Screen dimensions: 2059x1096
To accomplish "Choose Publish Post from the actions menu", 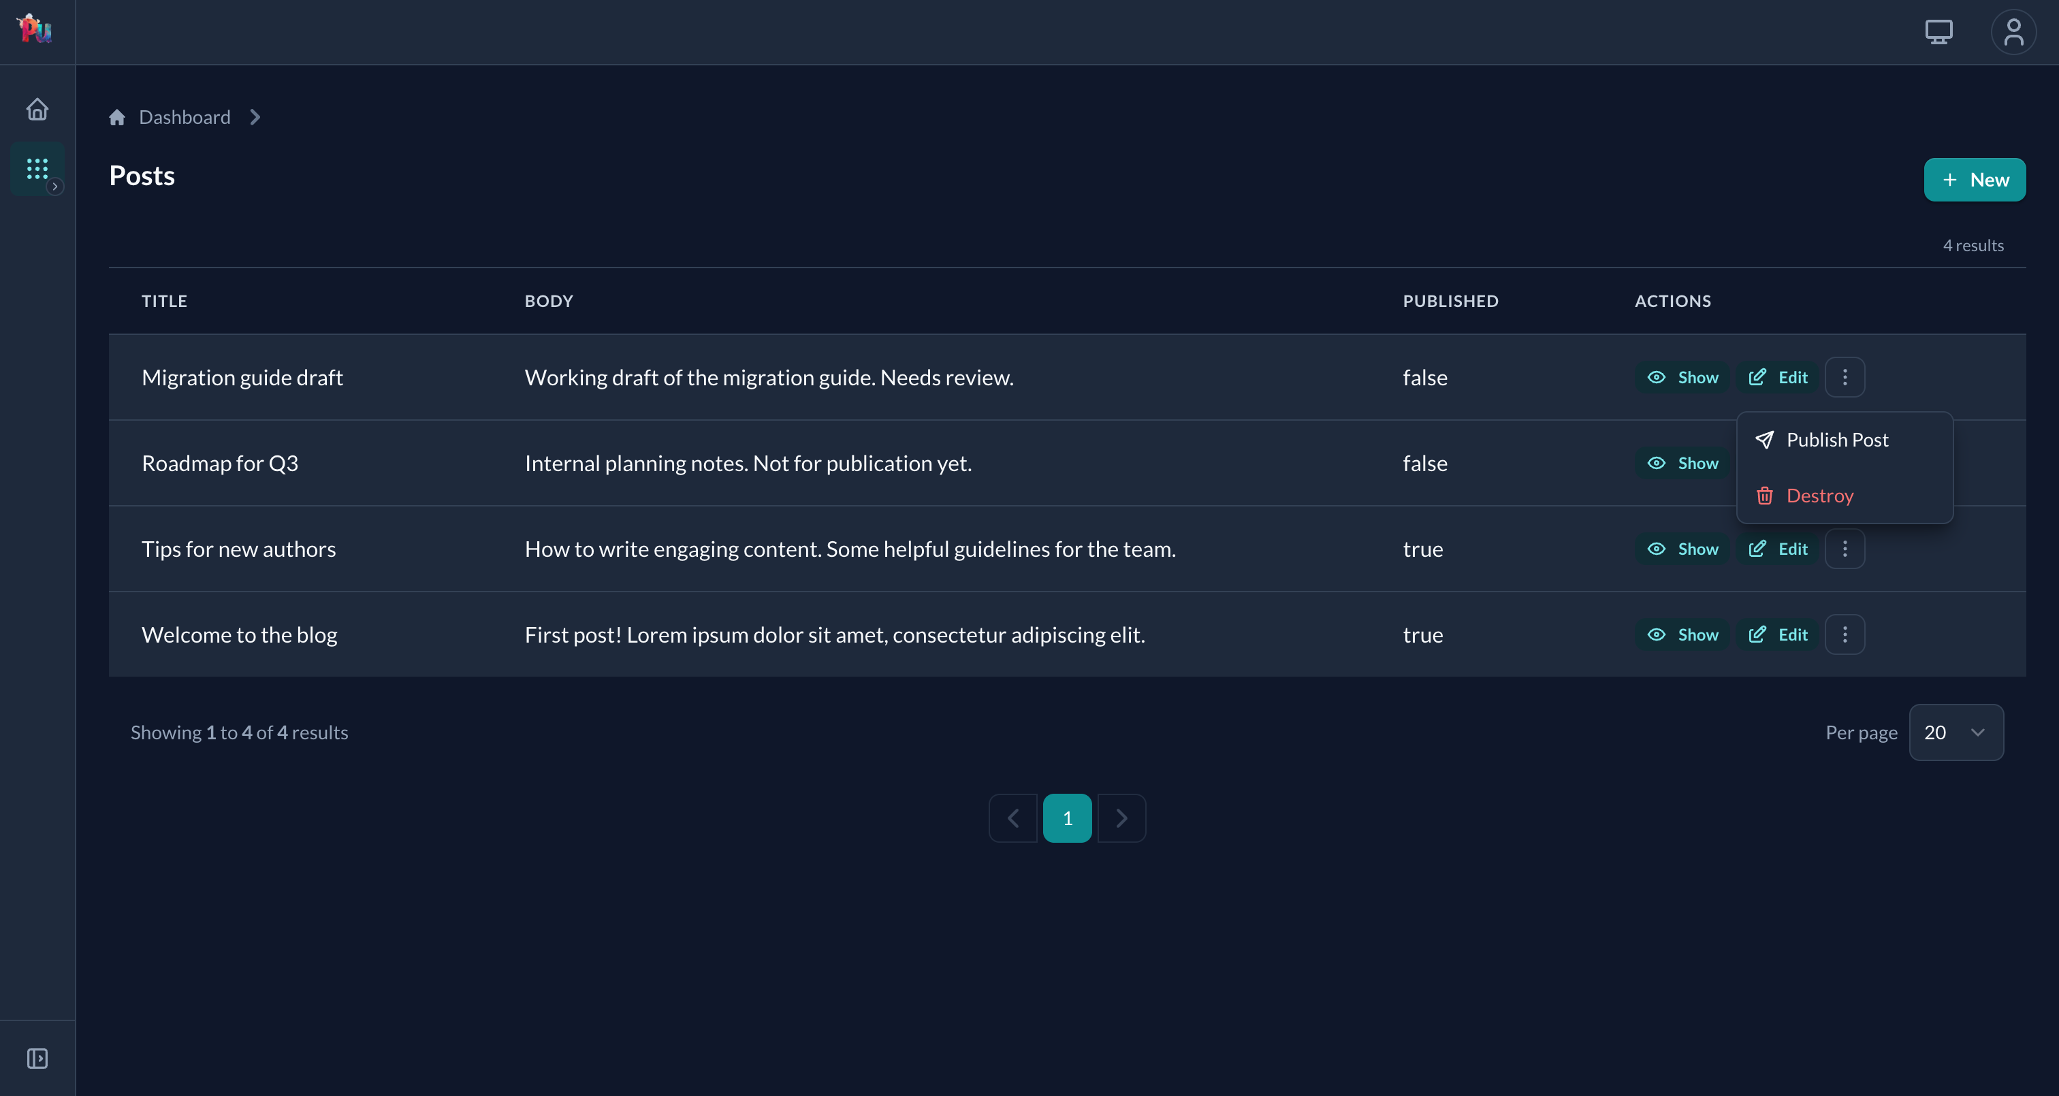I will [1845, 440].
